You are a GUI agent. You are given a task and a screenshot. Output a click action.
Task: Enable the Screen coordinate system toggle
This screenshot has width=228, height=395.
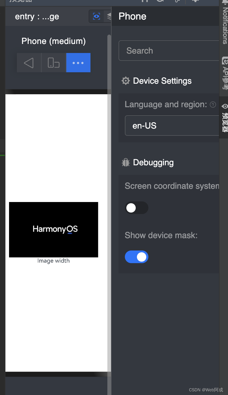click(x=137, y=208)
